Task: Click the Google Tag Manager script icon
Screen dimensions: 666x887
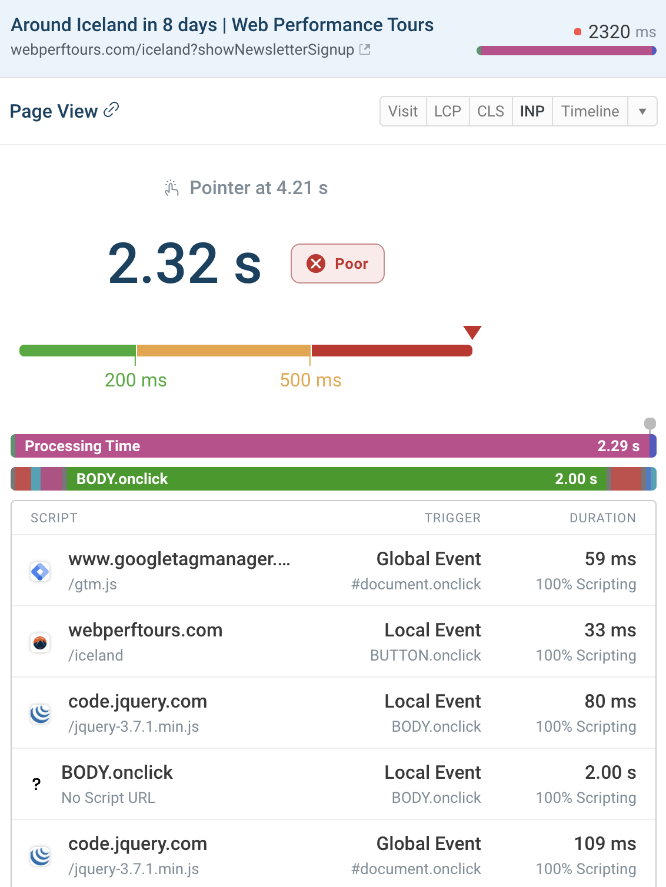Action: (x=40, y=571)
